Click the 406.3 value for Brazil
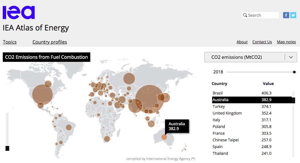300x163 pixels. pyautogui.click(x=267, y=93)
